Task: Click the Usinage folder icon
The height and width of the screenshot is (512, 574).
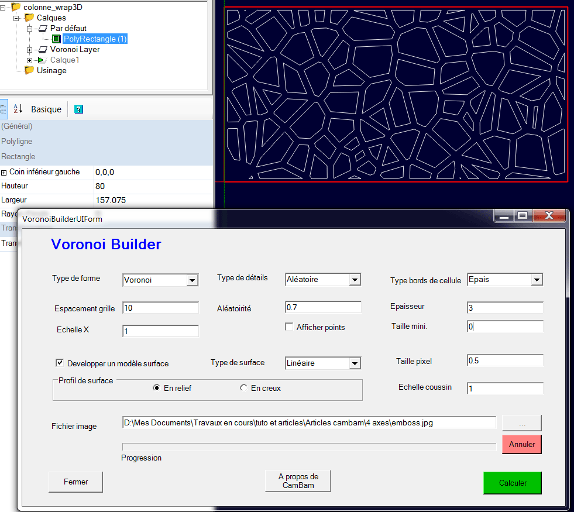Action: point(29,71)
